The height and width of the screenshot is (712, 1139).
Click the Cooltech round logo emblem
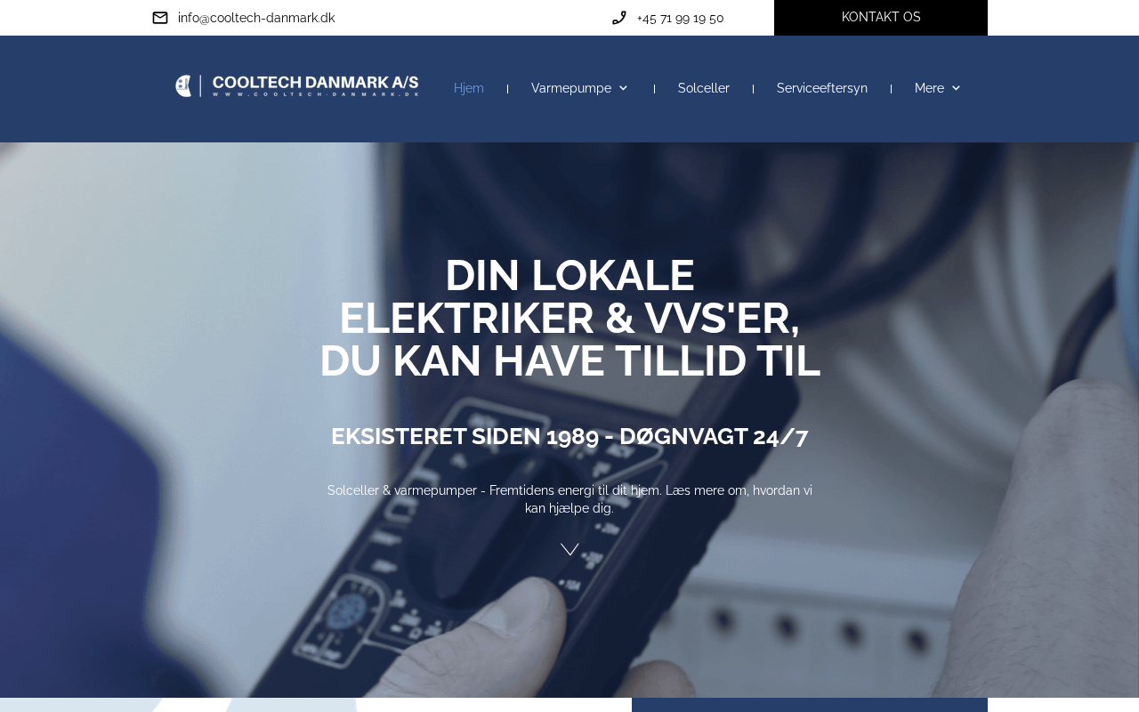[x=183, y=86]
